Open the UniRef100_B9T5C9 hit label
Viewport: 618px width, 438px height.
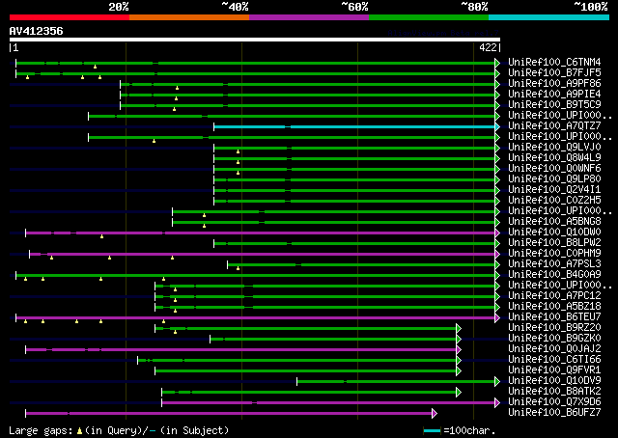tap(554, 105)
